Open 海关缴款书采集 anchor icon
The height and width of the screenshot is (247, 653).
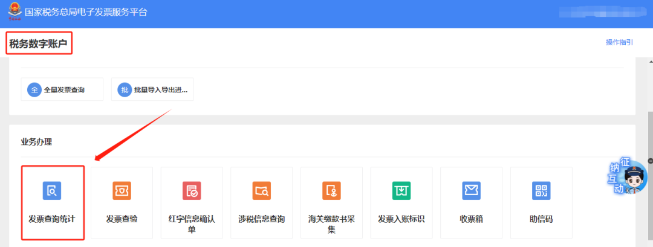(331, 191)
